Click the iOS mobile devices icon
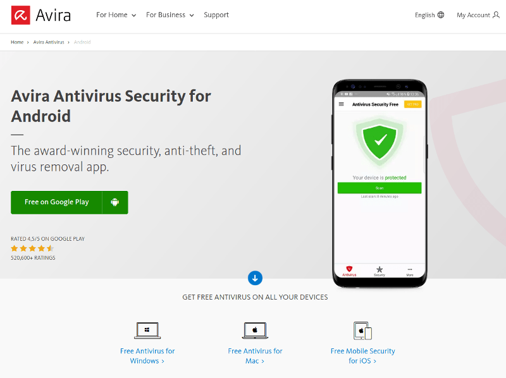The image size is (506, 378). point(362,331)
